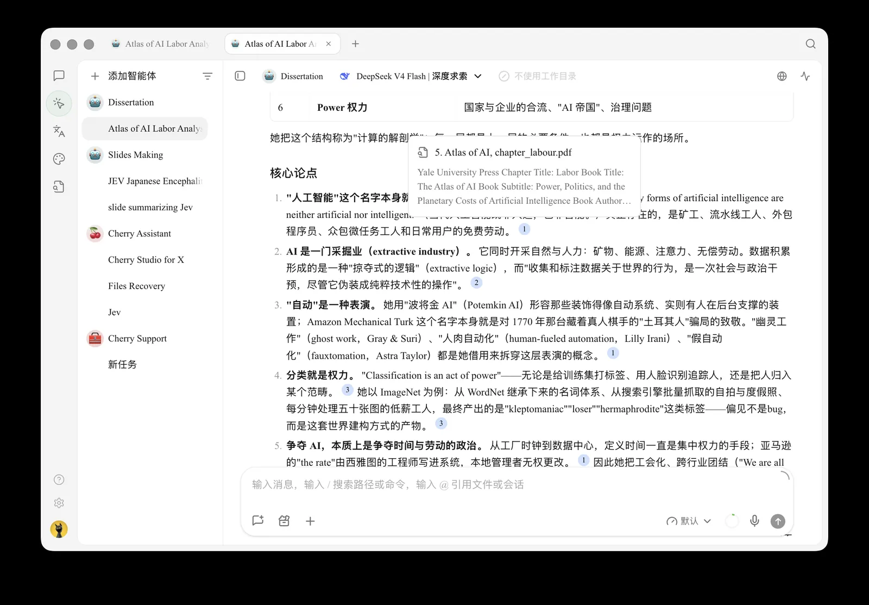This screenshot has width=869, height=605.
Task: Open new tab with the plus button
Action: click(x=355, y=44)
